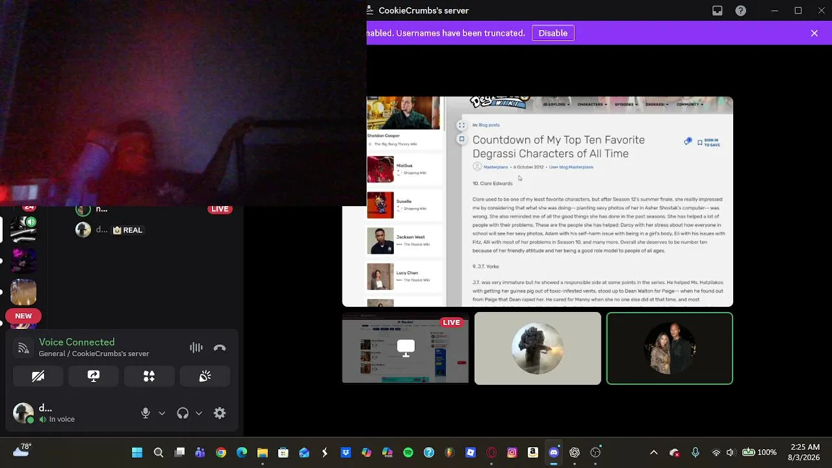Open voice connection details icon
This screenshot has width=832, height=468.
23,348
